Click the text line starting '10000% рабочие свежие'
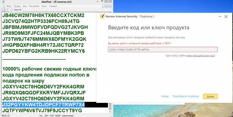 49,69
